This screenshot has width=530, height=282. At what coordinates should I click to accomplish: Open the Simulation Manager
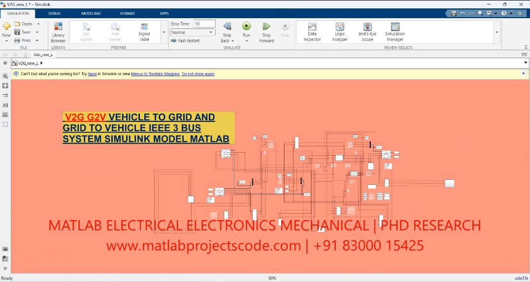click(x=395, y=31)
